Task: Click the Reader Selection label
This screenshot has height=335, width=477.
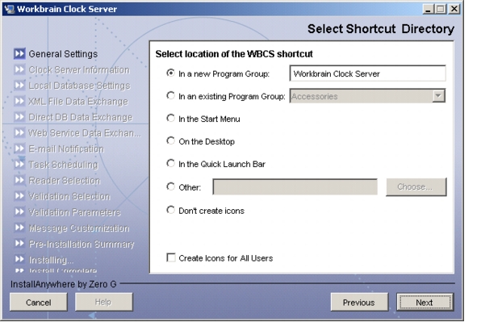Action: pos(65,181)
